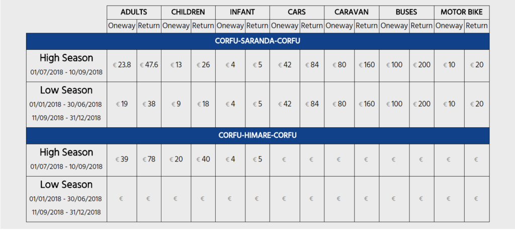This screenshot has width=515, height=230.
Task: Click the €9 children oneway price
Action: click(x=176, y=104)
